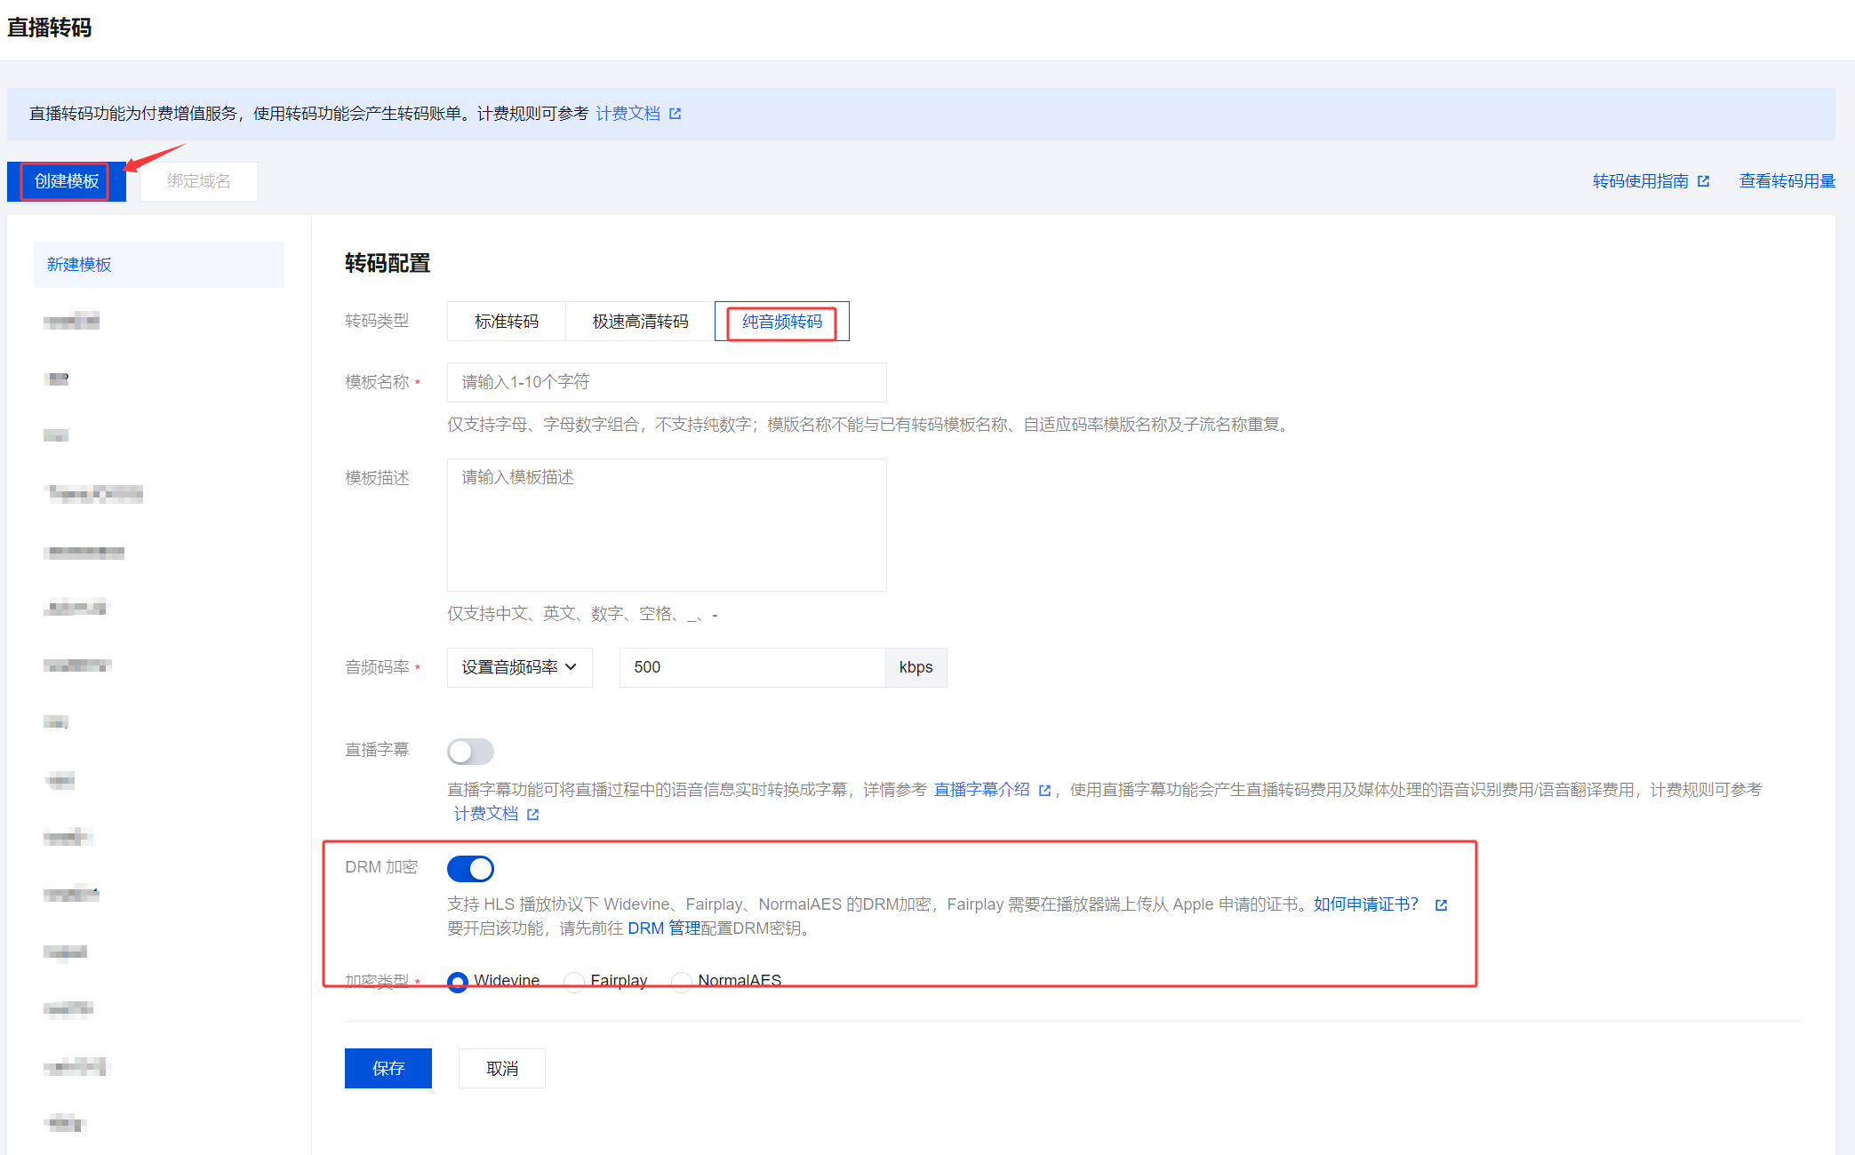Click external-link icon after 如何申请证书
Screen dimensions: 1855x1155
coord(1441,904)
